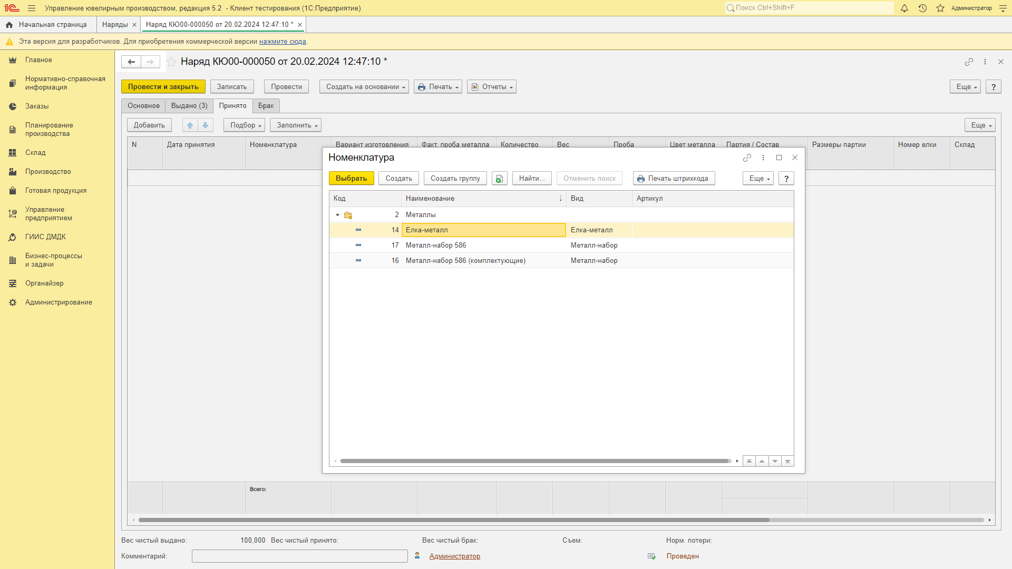The width and height of the screenshot is (1012, 569).
Task: Click Создать группу button
Action: (455, 179)
